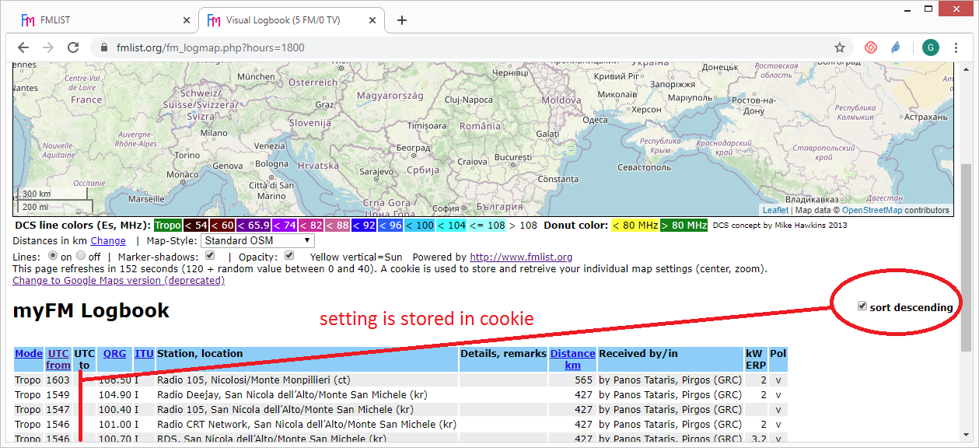Screen dimensions: 979x448
Task: Turn map lines off
Action: [x=82, y=256]
